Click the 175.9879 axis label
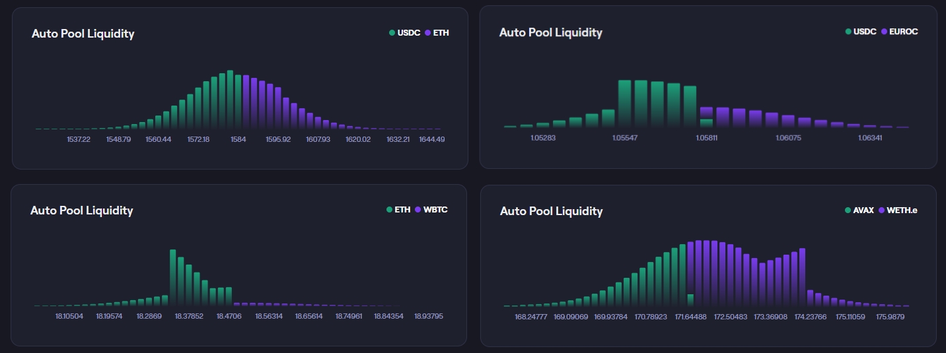 [x=890, y=317]
